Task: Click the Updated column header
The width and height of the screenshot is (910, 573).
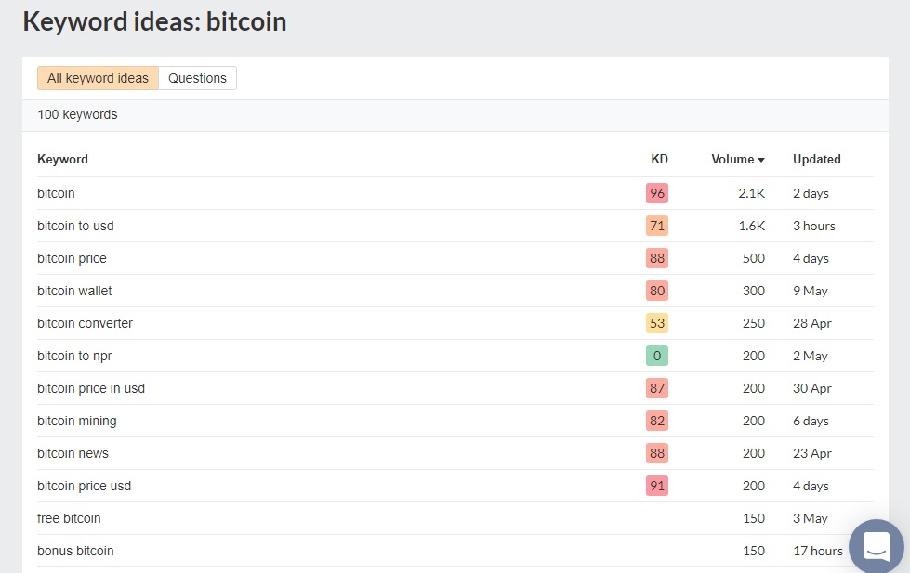Action: coord(816,159)
